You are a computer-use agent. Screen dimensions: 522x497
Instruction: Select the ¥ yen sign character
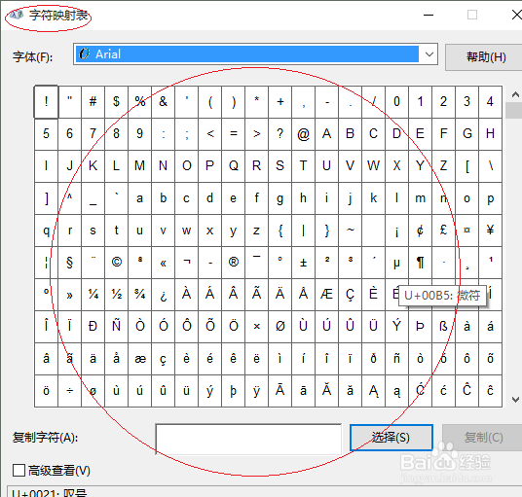click(491, 231)
